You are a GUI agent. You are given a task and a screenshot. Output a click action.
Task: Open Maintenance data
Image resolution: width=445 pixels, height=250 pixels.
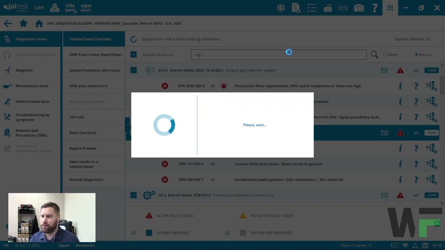coord(31,86)
